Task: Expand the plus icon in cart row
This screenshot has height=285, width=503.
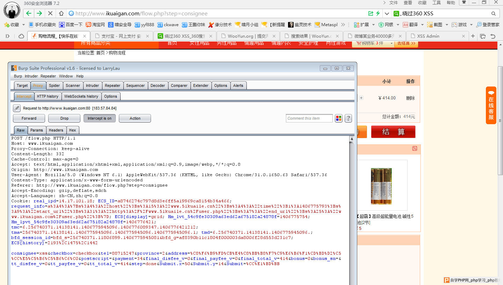Action: click(x=361, y=98)
